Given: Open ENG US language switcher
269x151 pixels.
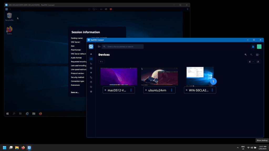Looking at the screenshot, I should coord(243,148).
